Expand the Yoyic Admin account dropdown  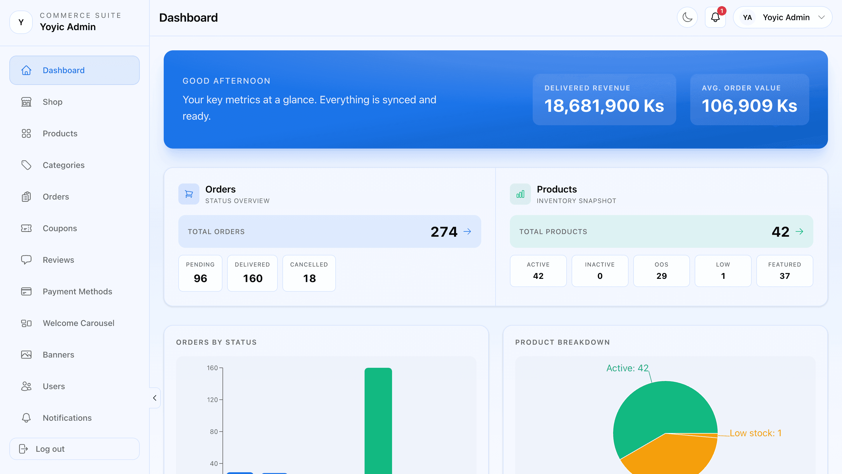click(x=783, y=17)
